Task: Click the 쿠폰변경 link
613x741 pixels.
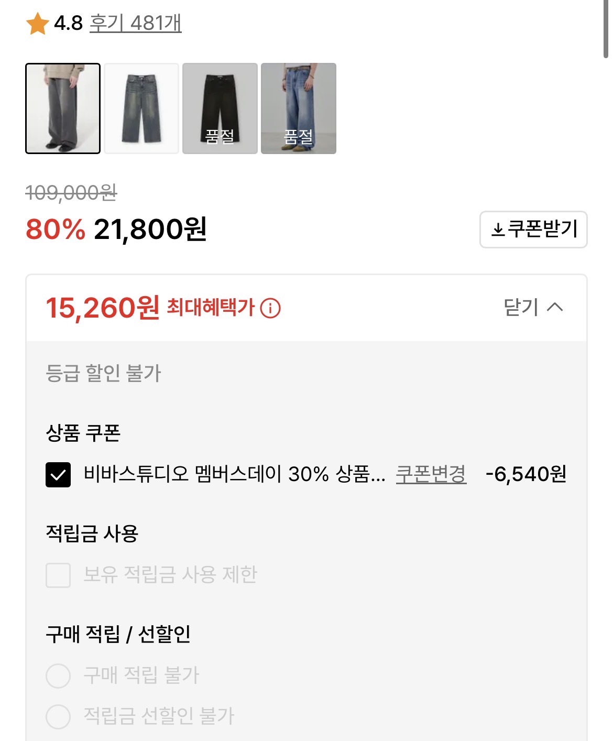Action: tap(431, 474)
